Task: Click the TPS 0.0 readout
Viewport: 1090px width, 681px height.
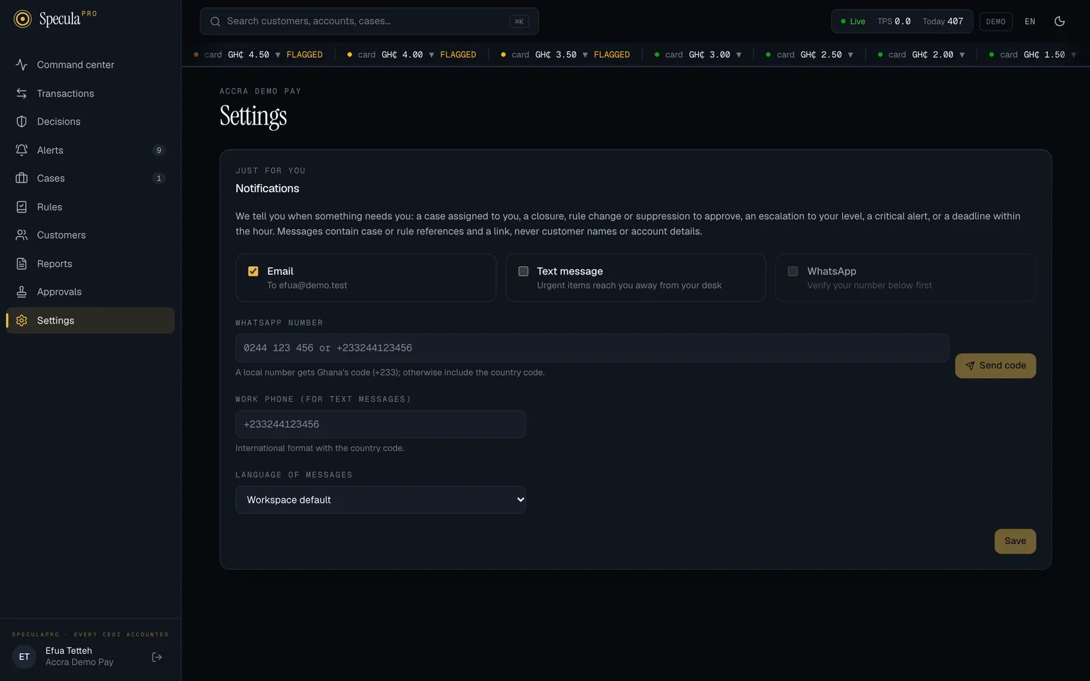Action: (x=894, y=21)
